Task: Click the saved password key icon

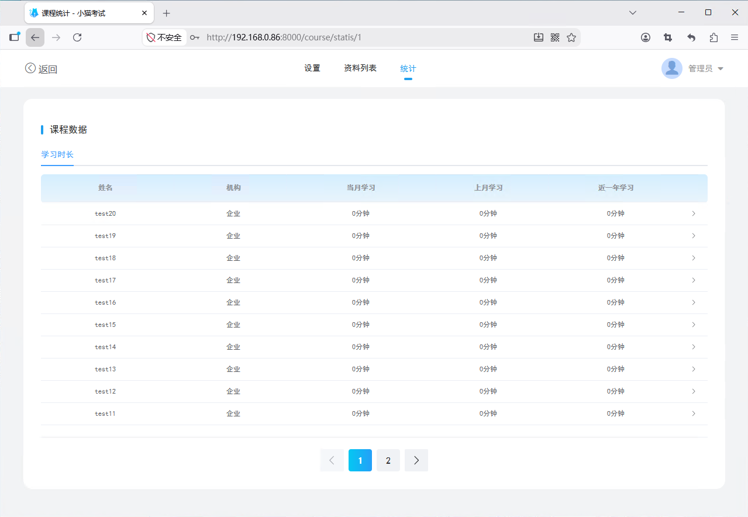Action: pyautogui.click(x=195, y=37)
